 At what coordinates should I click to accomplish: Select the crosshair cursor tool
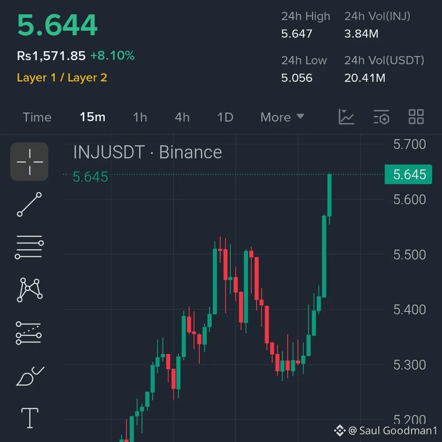pos(29,161)
